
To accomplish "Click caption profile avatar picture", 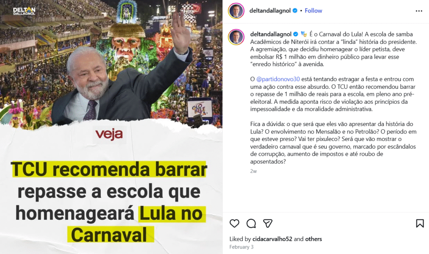I will point(236,37).
